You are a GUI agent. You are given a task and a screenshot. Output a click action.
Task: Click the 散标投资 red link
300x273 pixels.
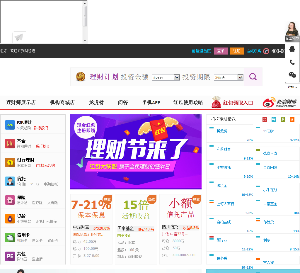[x=41, y=128]
